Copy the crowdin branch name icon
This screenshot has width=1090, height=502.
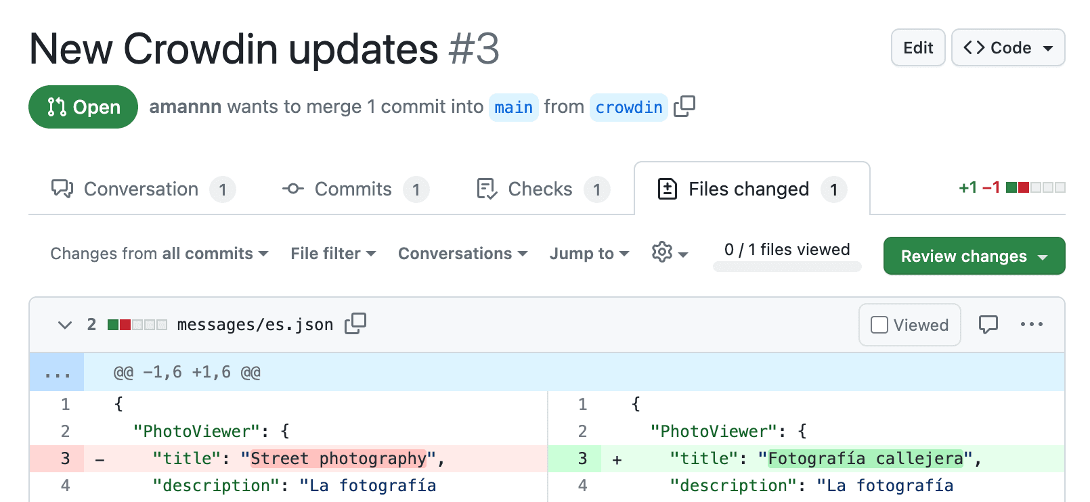click(684, 106)
